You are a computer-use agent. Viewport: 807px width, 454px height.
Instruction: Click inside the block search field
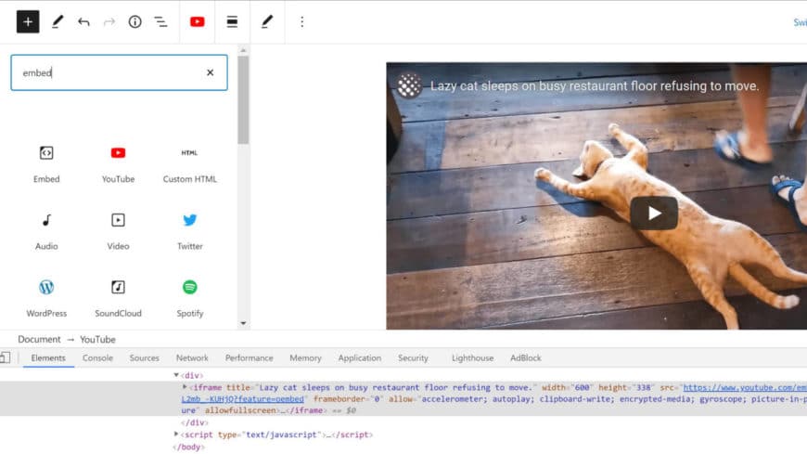[x=107, y=72]
